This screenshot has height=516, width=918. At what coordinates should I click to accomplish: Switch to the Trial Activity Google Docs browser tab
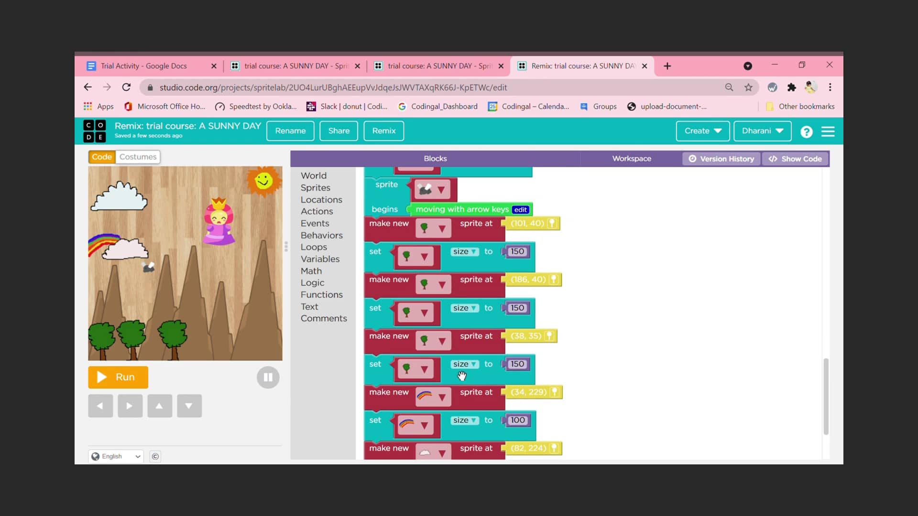[143, 66]
